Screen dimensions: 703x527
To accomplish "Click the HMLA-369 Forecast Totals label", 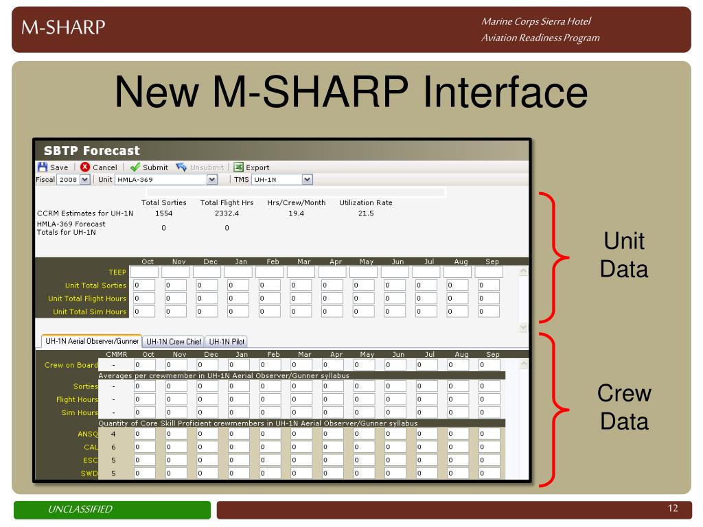I will click(71, 228).
